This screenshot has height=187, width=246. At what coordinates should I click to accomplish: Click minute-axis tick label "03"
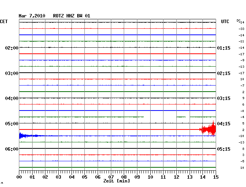58,177
